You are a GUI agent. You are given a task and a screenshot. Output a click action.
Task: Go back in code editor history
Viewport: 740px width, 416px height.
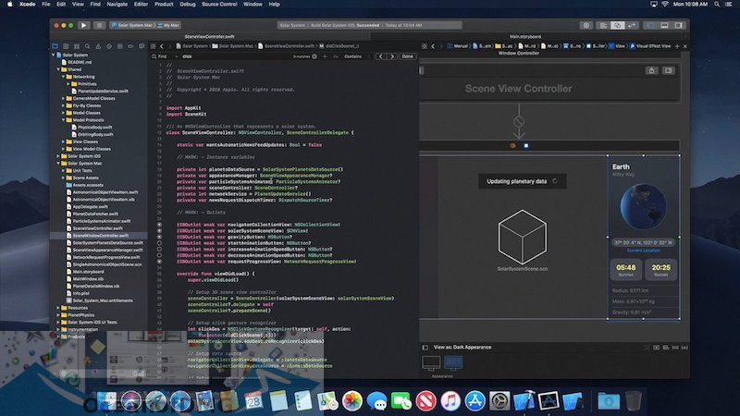click(162, 46)
